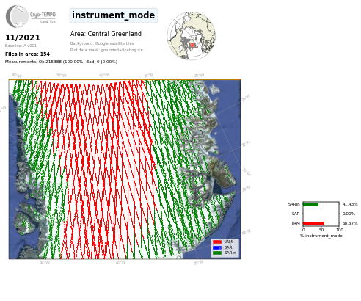Click the polar locator globe thumbnail
This screenshot has width=361, height=301.
coord(192,36)
